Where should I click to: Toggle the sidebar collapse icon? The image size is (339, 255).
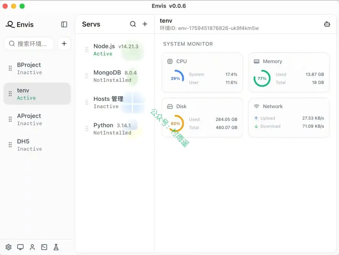click(64, 24)
